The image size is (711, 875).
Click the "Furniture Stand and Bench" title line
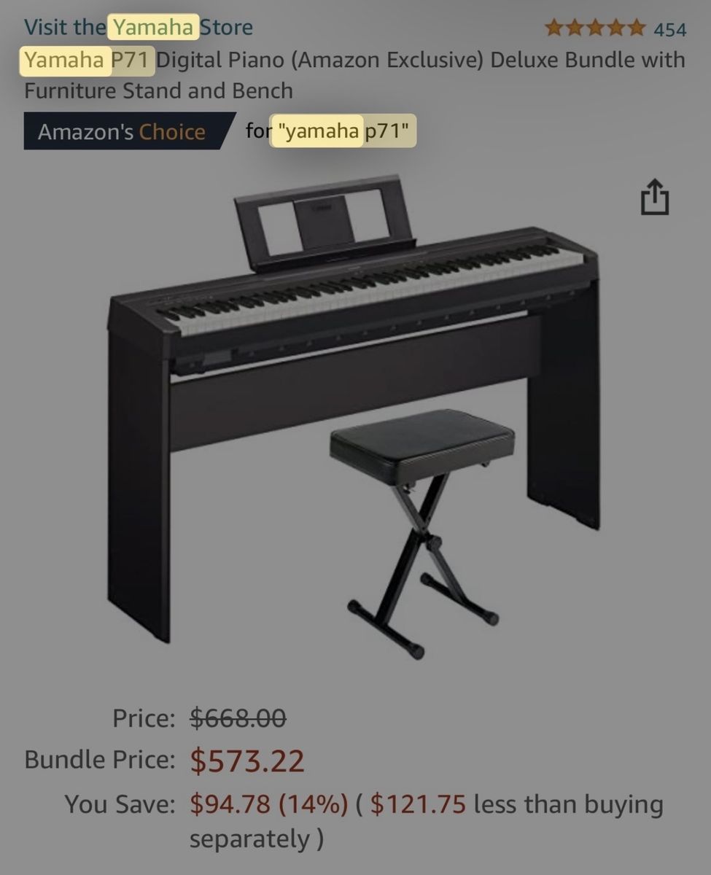(158, 90)
